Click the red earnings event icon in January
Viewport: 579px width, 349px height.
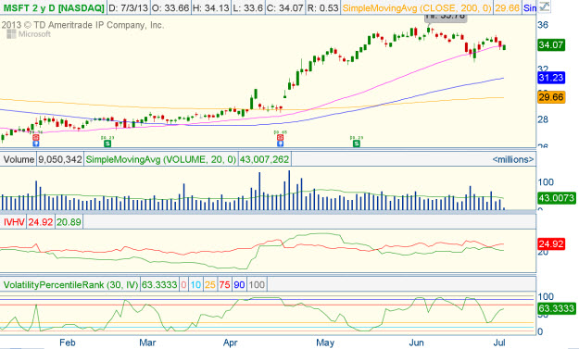point(36,138)
